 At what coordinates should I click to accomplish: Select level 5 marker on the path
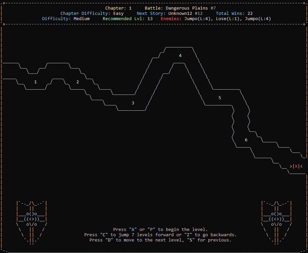(219, 98)
